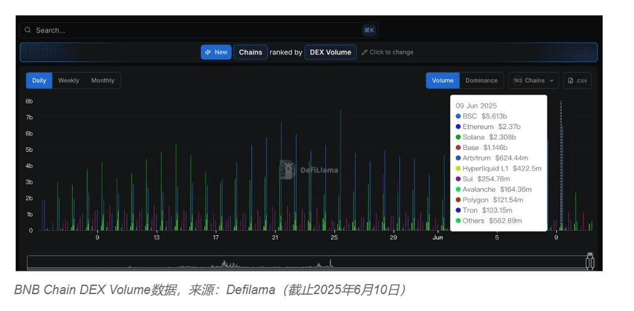This screenshot has width=634, height=311.
Task: Click the chevron on Chains dropdown
Action: click(x=551, y=80)
